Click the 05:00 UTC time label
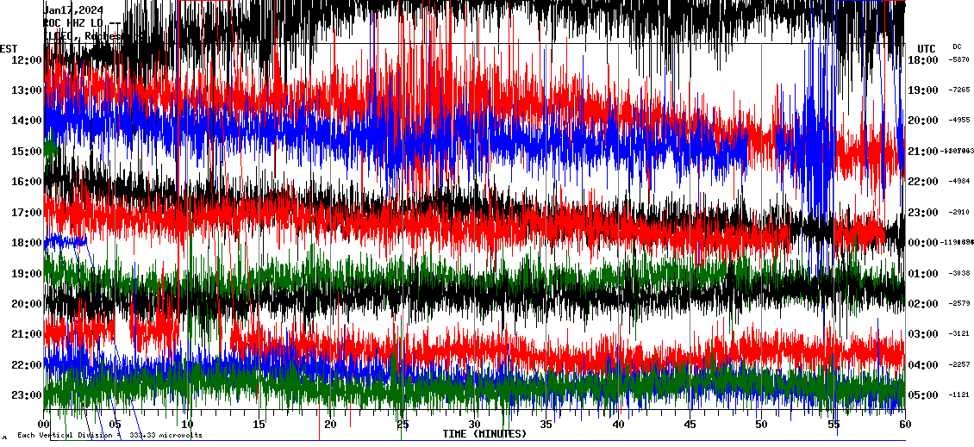Viewport: 974px width, 447px height. tap(923, 395)
